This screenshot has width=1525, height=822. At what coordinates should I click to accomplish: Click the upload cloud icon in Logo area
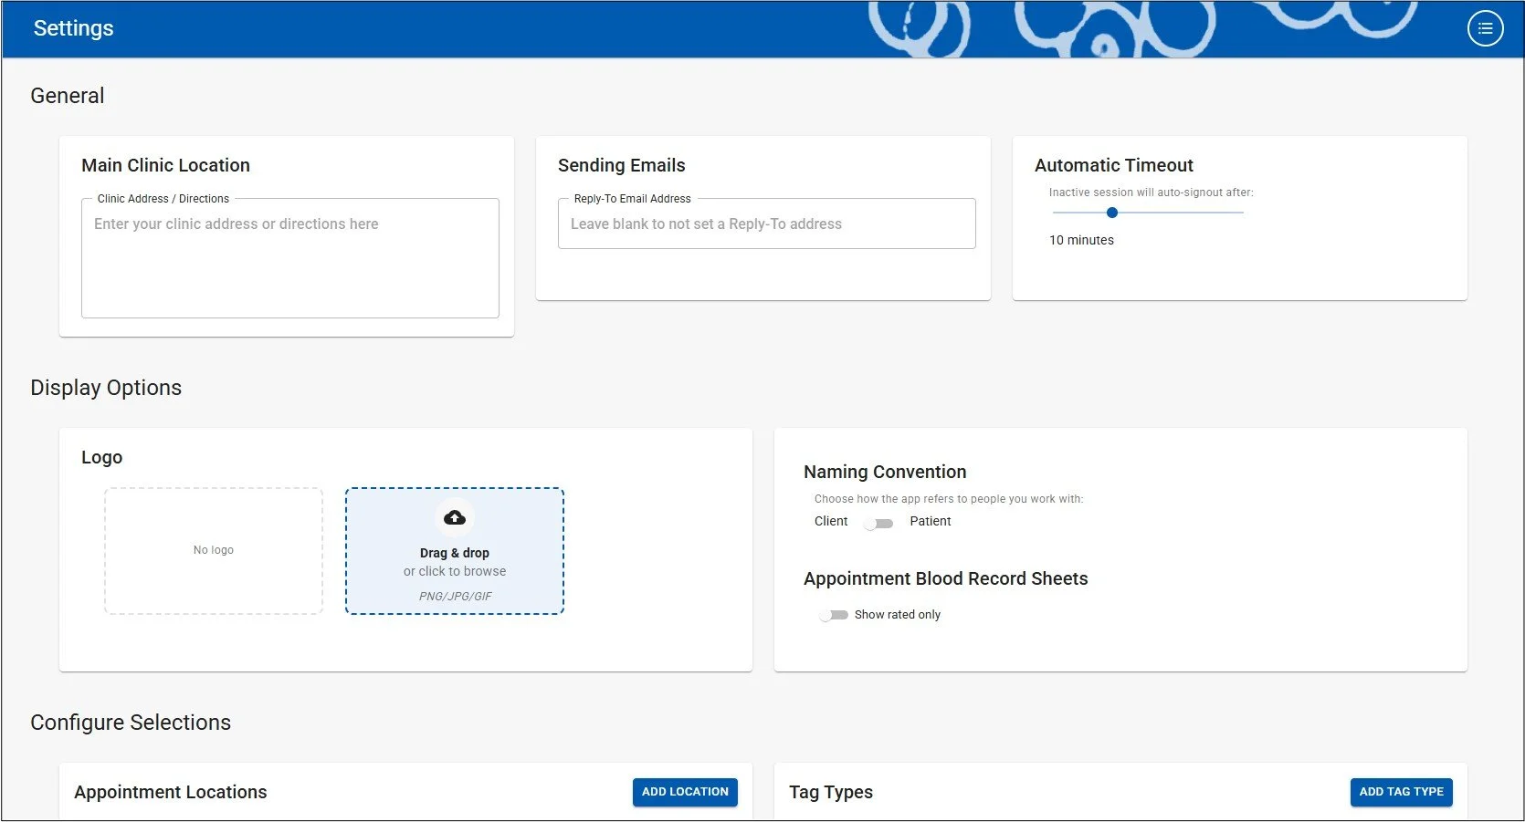pos(454,516)
